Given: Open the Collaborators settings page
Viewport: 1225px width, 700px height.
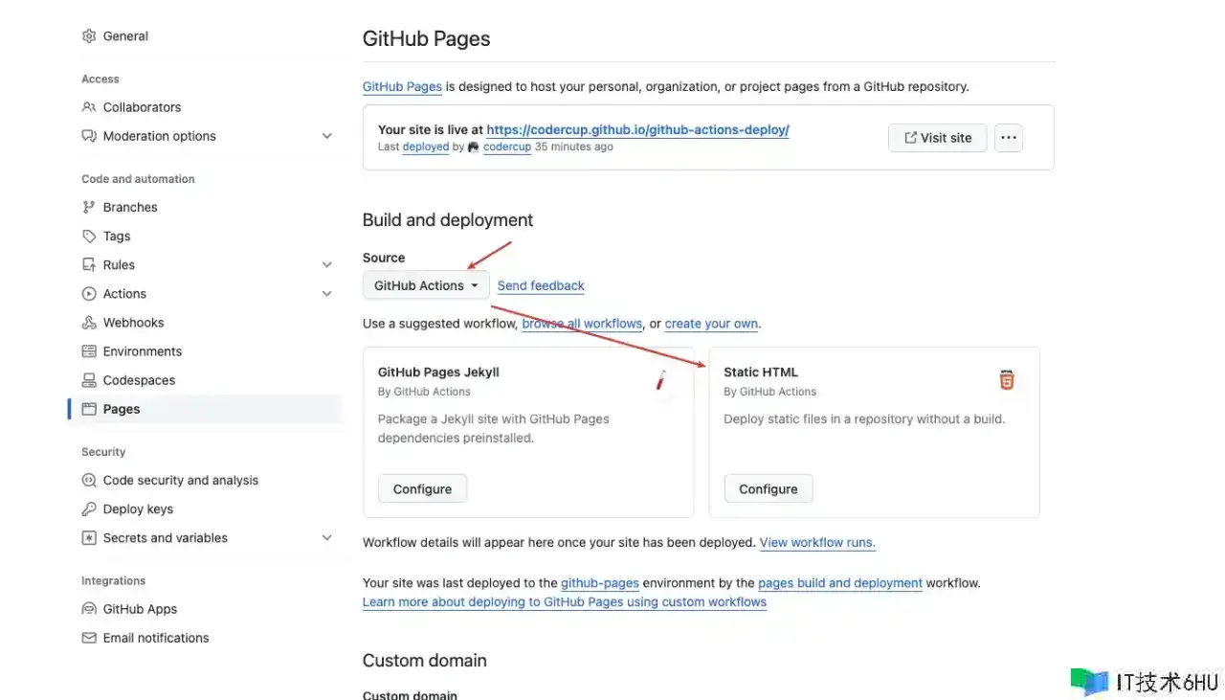Looking at the screenshot, I should click(142, 107).
